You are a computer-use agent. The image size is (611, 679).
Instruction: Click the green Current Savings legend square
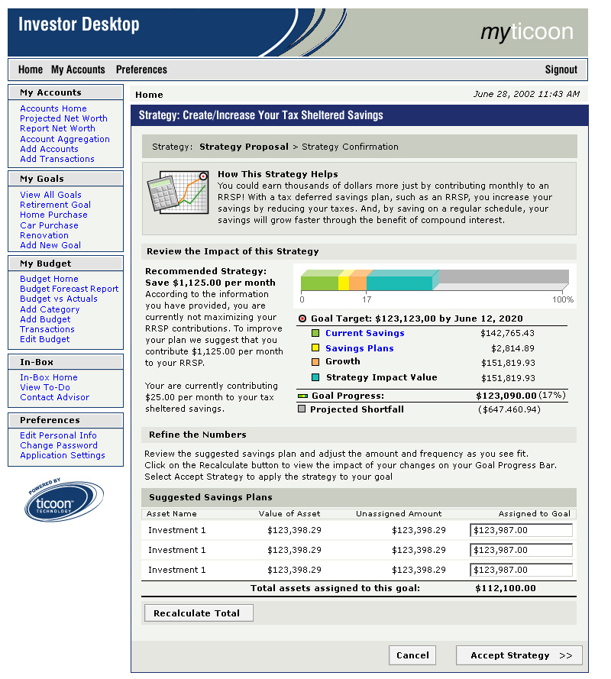point(315,334)
